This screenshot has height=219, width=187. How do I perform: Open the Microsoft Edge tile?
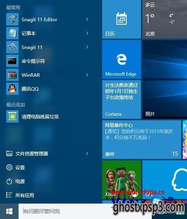(122, 59)
